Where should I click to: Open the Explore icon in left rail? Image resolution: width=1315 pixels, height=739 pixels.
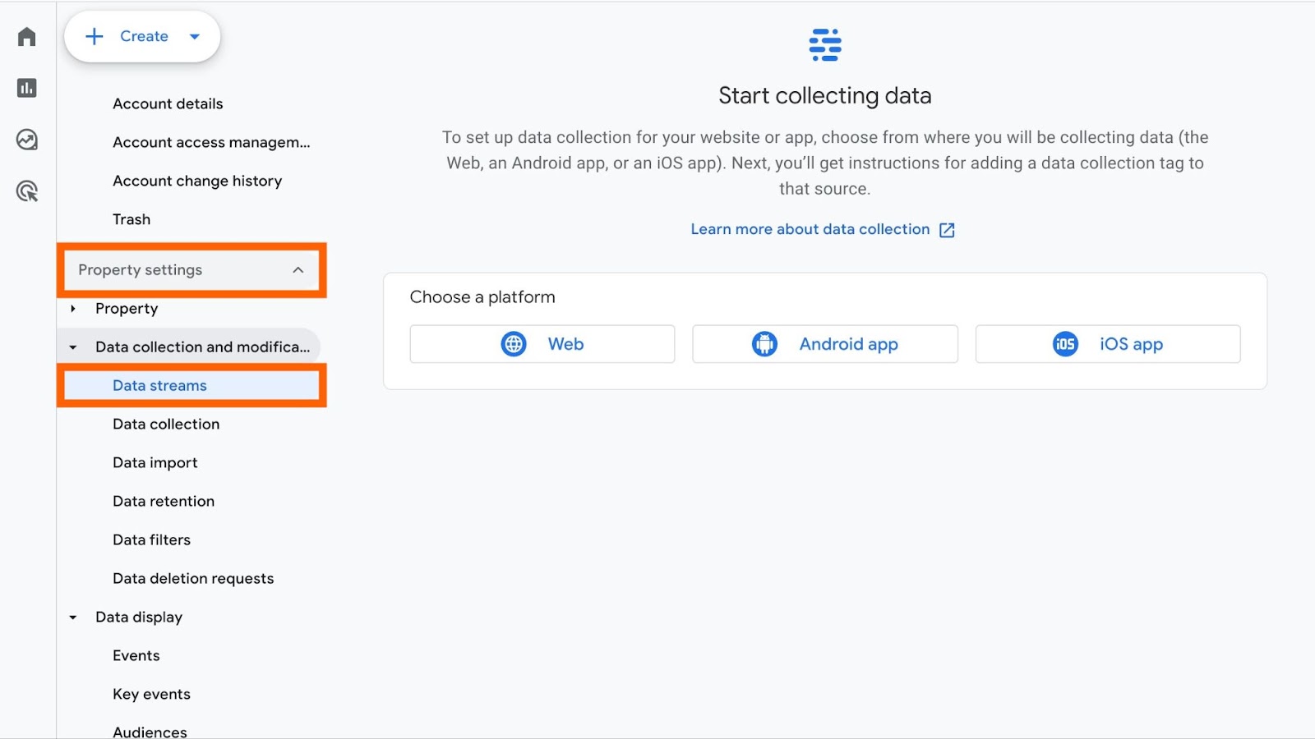(x=27, y=140)
